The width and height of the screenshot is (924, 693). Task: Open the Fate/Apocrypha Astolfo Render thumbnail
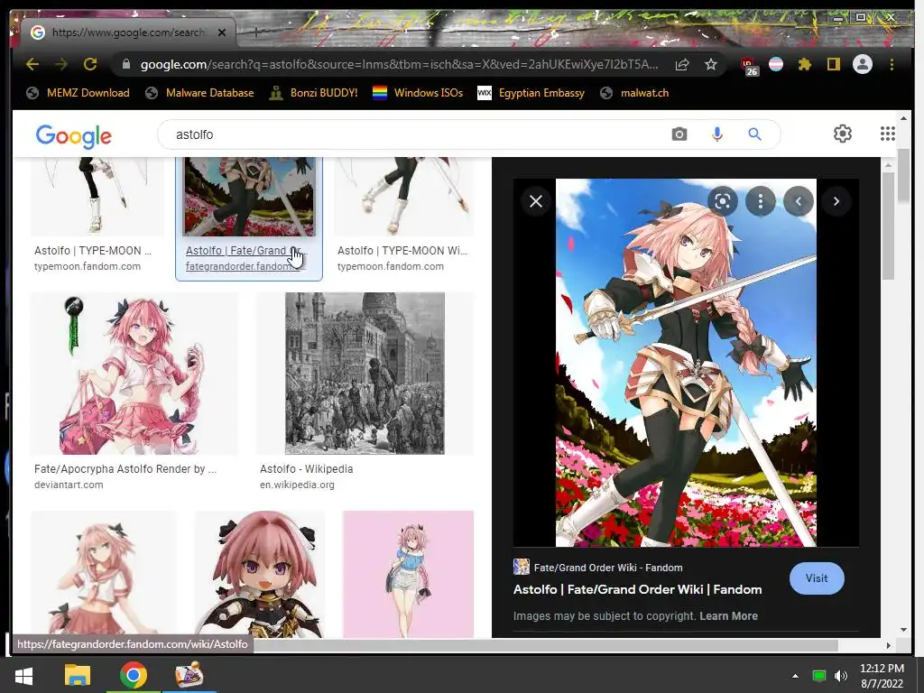[135, 373]
